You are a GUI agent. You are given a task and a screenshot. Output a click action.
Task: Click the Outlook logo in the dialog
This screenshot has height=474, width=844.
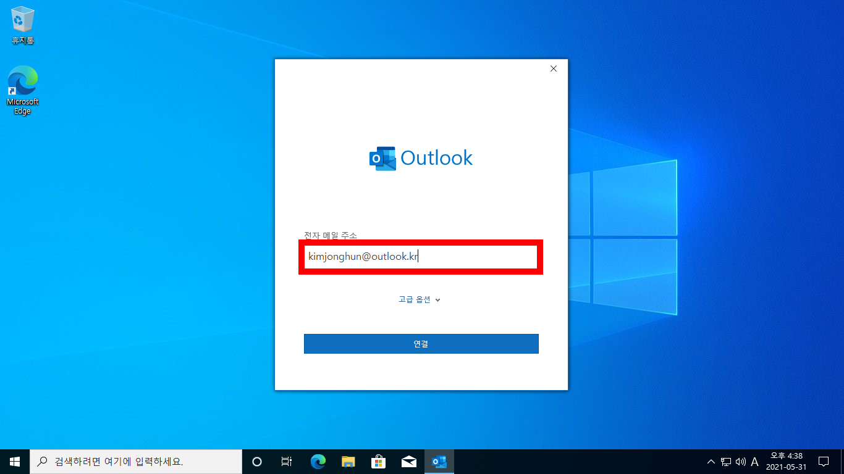tap(421, 159)
